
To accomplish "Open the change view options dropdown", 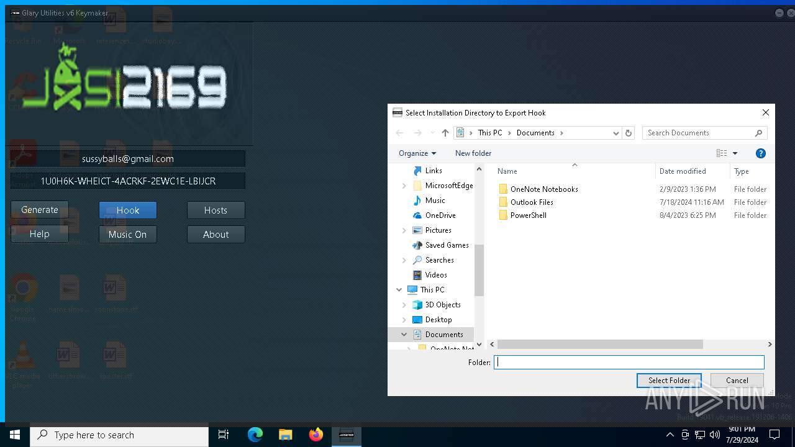I will (735, 153).
